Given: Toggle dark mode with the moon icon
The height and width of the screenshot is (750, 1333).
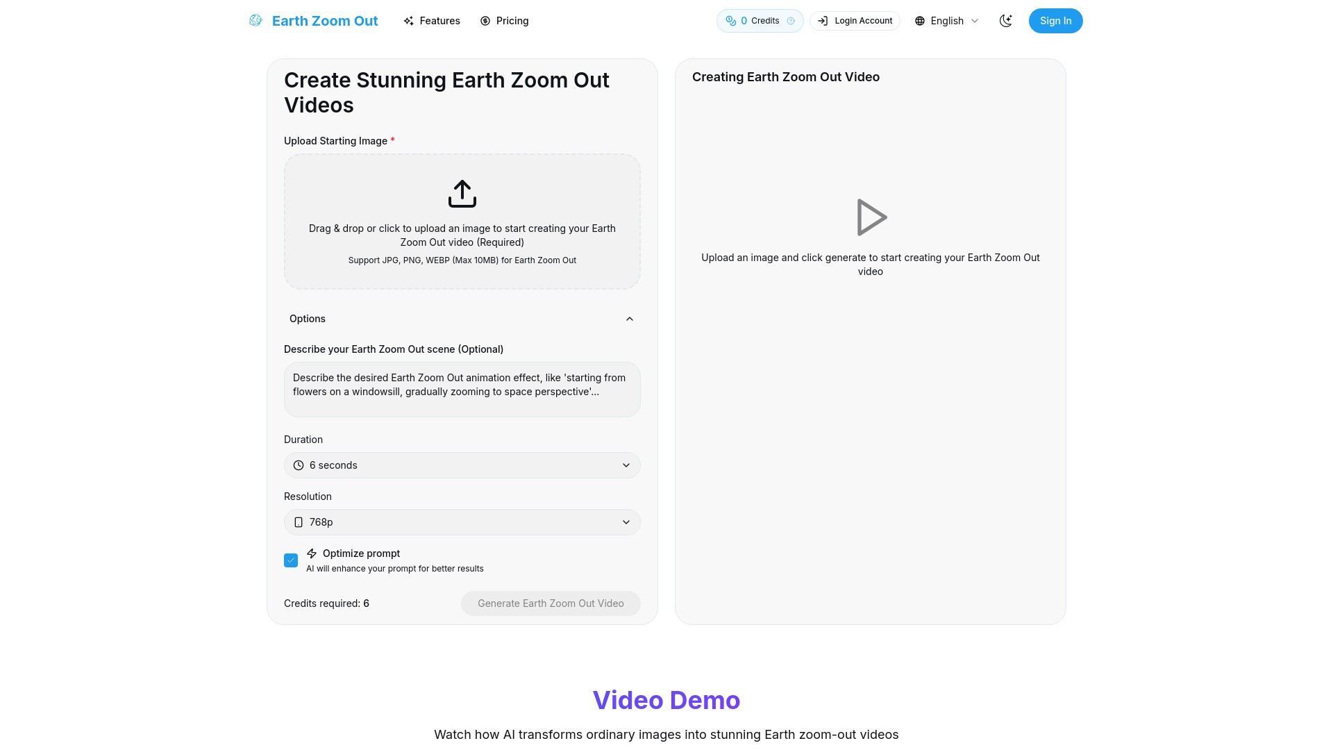Looking at the screenshot, I should coord(1005,20).
